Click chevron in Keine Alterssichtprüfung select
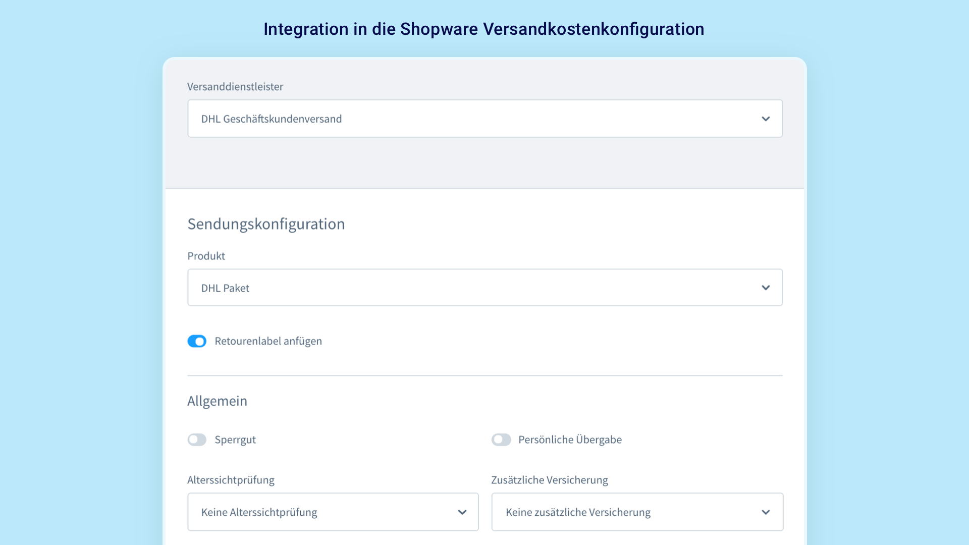 coord(462,512)
